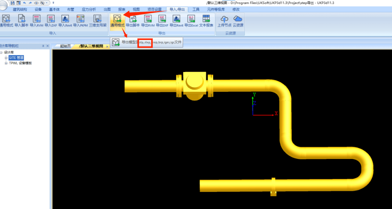Open the 元件等级库 ribbon tab

pyautogui.click(x=216, y=9)
